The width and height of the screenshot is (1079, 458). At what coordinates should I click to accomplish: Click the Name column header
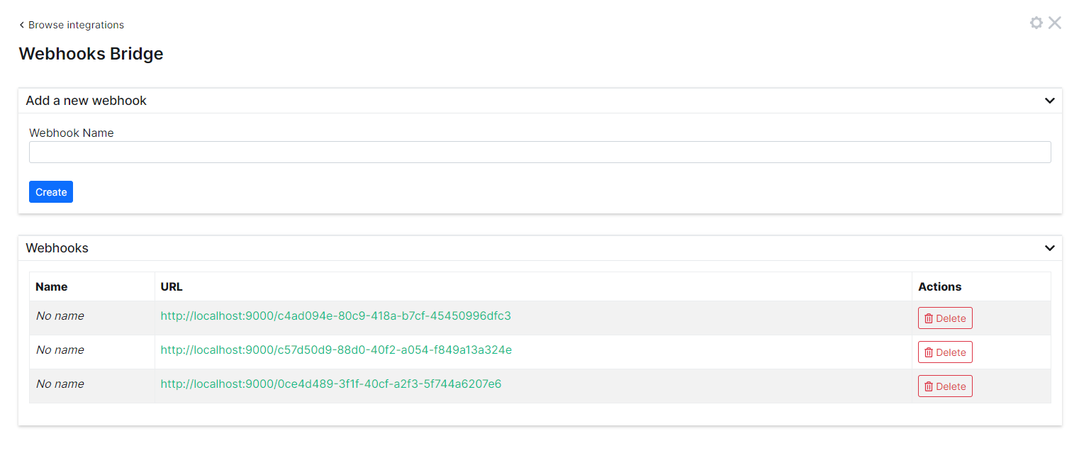(52, 287)
